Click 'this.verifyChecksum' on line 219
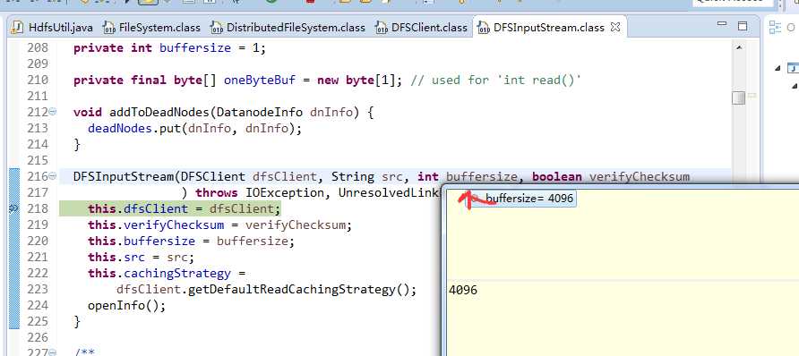 [156, 225]
